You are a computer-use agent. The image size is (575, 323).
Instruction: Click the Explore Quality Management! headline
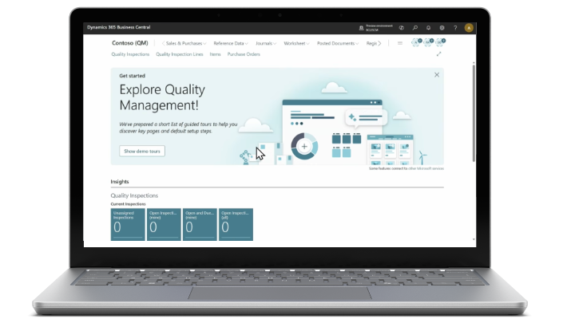click(162, 97)
